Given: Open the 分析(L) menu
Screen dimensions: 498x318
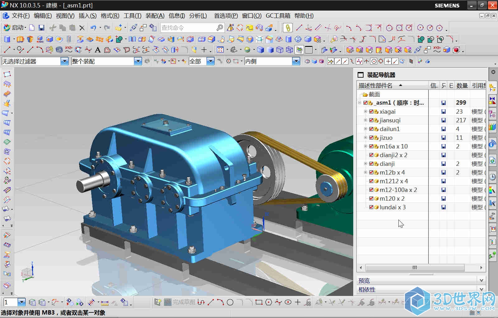Looking at the screenshot, I should coord(198,16).
